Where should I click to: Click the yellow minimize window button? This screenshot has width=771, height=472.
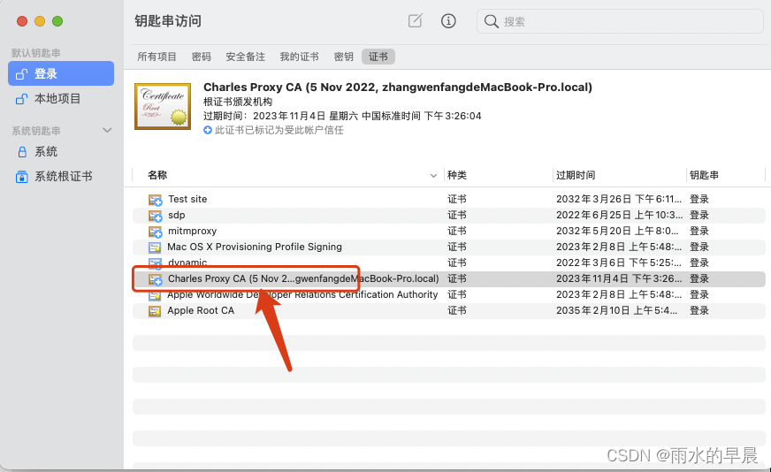40,21
